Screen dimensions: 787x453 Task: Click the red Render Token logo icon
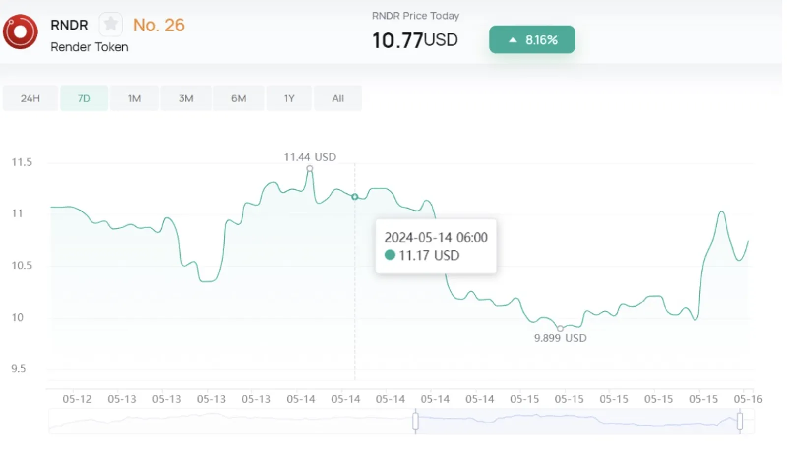point(20,32)
